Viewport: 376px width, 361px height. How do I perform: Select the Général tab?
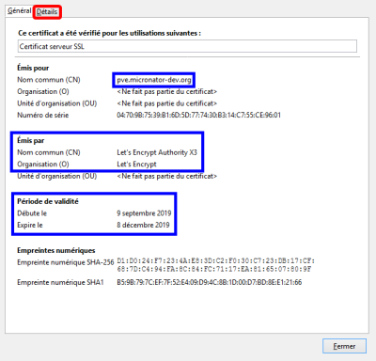click(20, 11)
